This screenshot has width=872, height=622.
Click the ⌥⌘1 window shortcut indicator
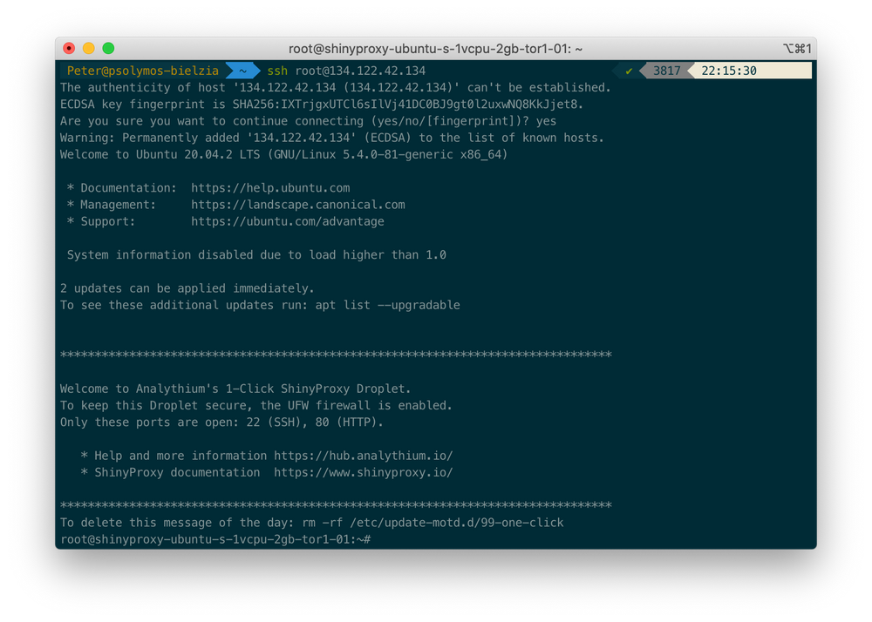tap(797, 49)
